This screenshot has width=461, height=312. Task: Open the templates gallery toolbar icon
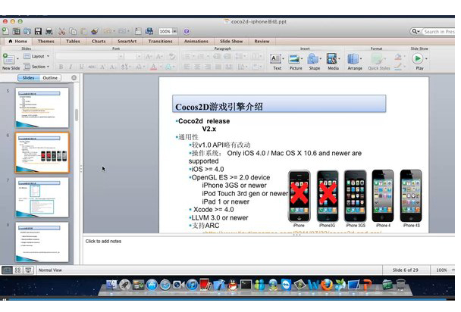tap(17, 31)
